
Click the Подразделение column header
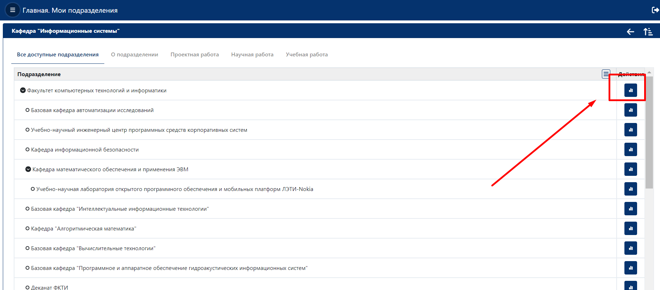point(39,74)
